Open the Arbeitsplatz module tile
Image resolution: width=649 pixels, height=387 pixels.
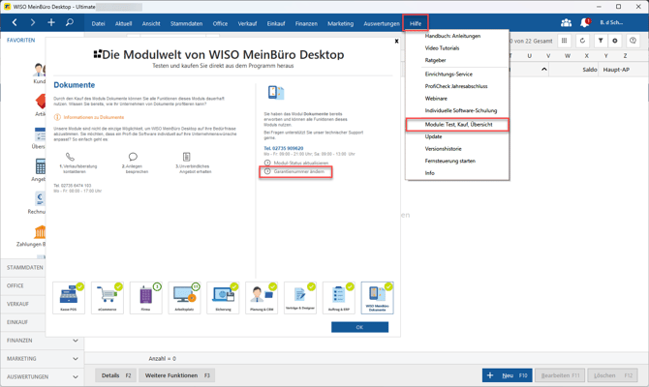pos(184,297)
